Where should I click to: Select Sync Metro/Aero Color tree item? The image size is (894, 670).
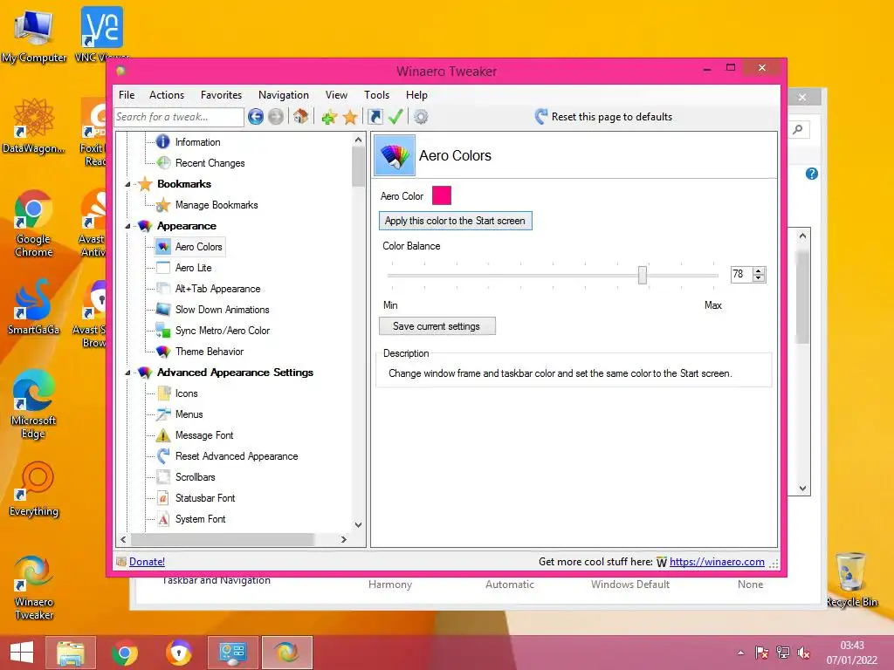(x=223, y=331)
